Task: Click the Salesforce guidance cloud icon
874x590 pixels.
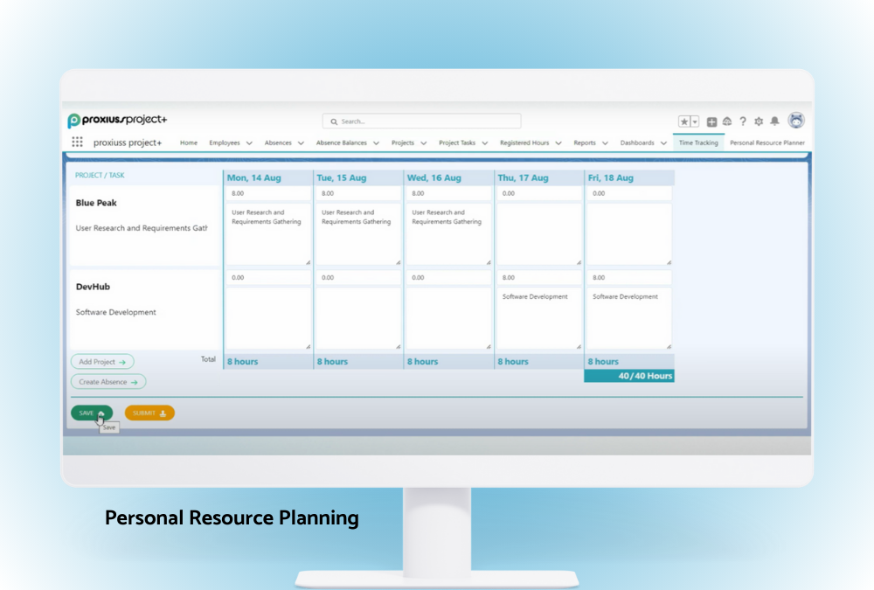Action: pos(727,121)
